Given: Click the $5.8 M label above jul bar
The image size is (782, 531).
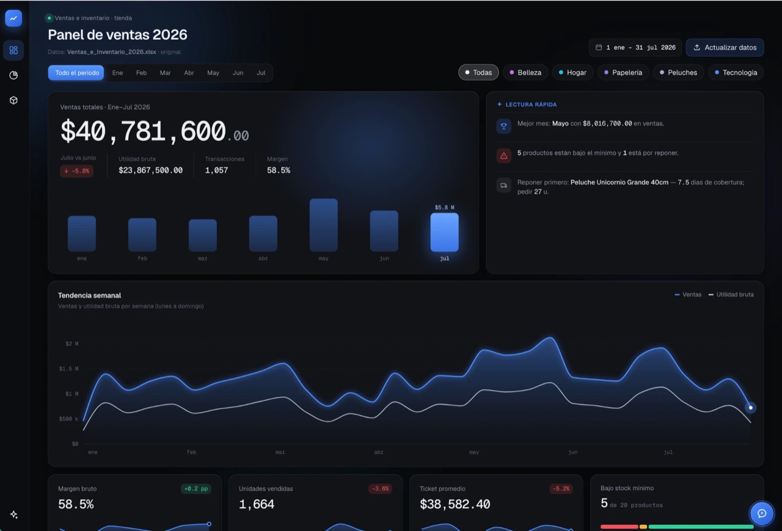Looking at the screenshot, I should [445, 208].
